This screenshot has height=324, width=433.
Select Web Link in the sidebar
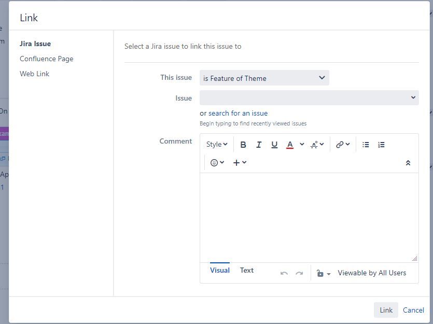coord(34,74)
